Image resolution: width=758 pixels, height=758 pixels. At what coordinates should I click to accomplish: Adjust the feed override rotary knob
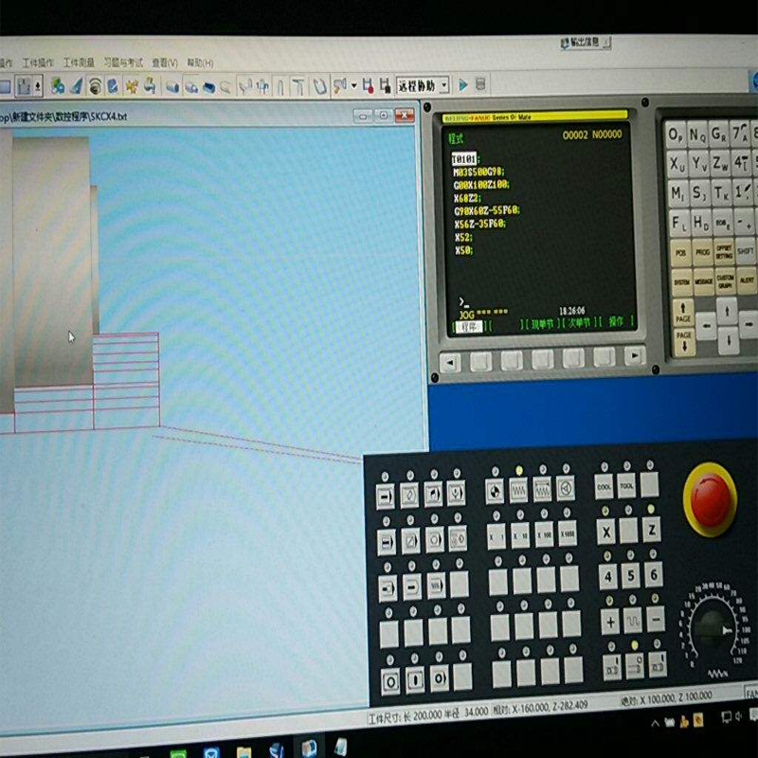tap(712, 630)
